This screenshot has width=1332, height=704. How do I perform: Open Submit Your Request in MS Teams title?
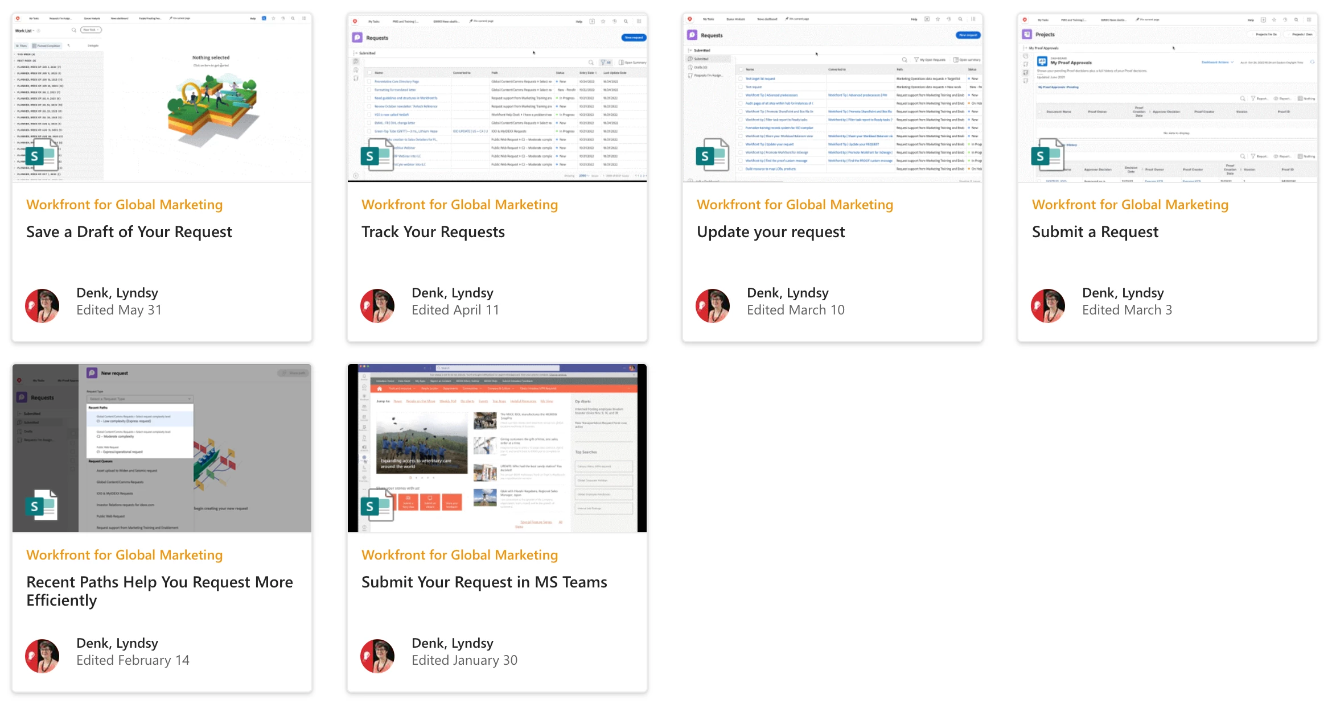pos(484,582)
